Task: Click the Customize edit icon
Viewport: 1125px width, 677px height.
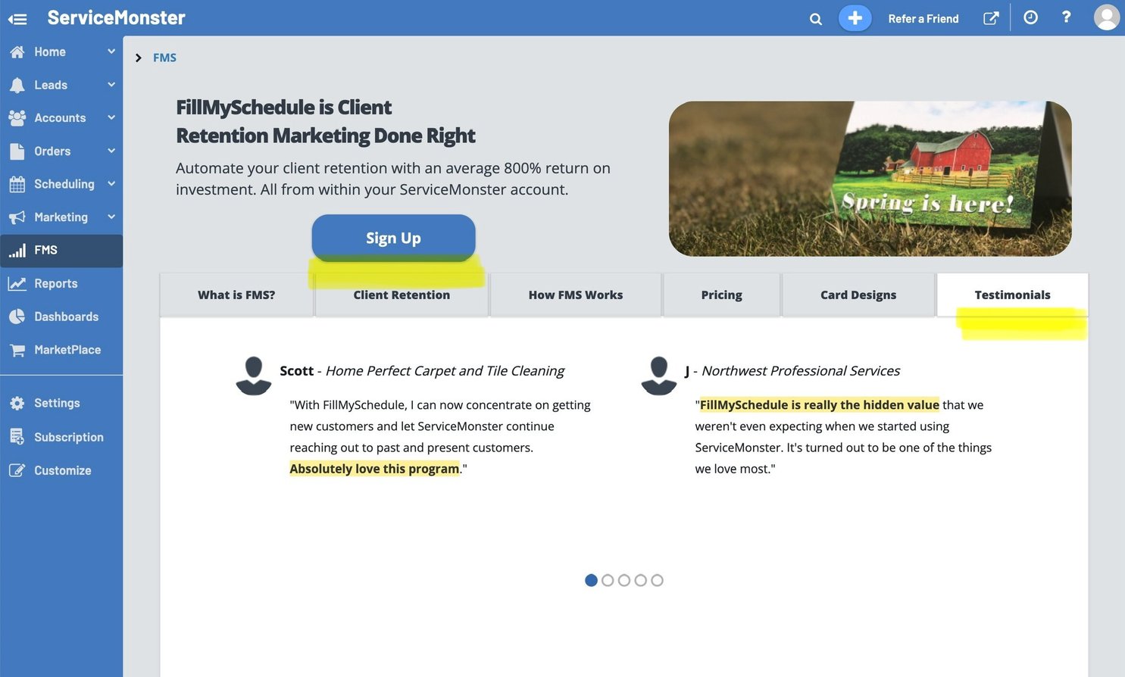Action: tap(17, 470)
